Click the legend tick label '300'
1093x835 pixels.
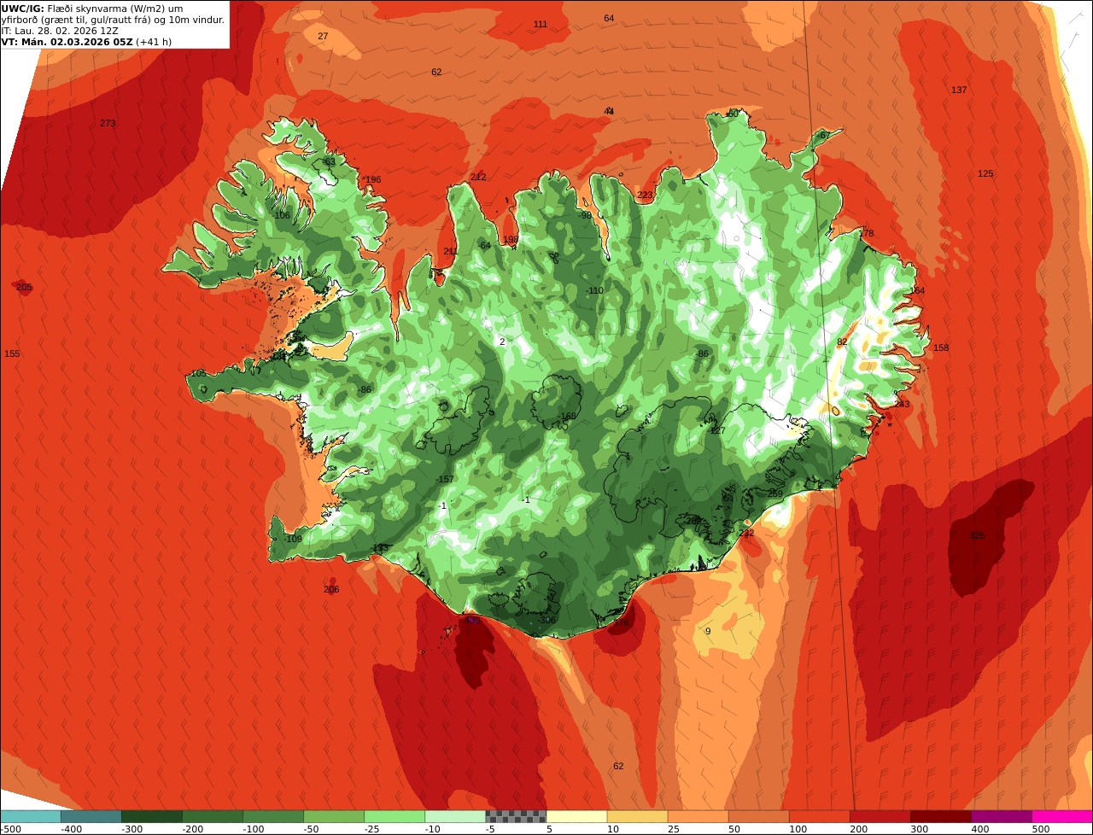(920, 828)
